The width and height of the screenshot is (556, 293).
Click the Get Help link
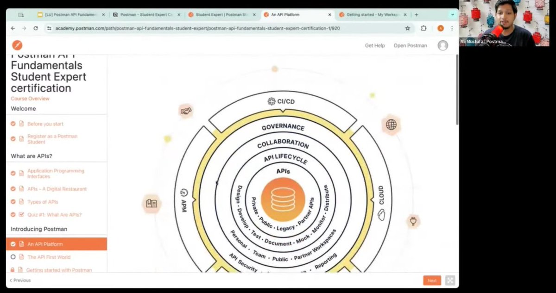[x=375, y=45]
